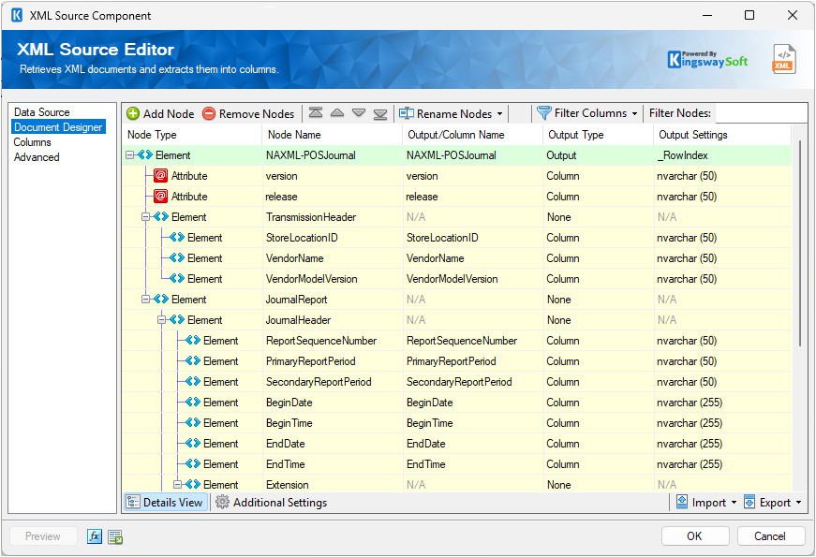Select the PrimaryReportPeriod node name cell
Screen dimensions: 816x557
(x=332, y=361)
